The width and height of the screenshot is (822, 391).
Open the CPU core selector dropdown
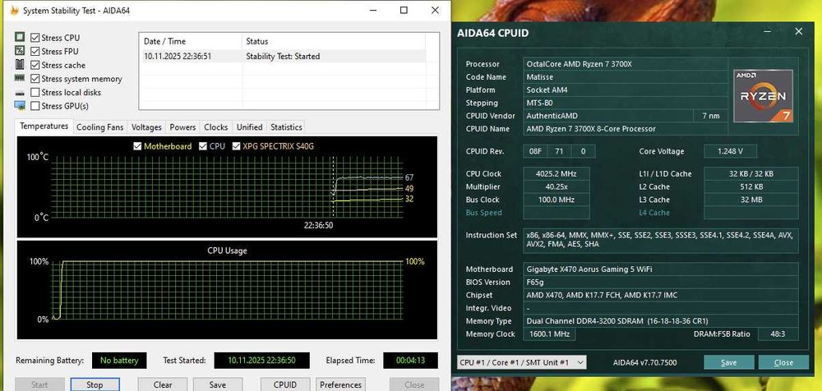(521, 362)
